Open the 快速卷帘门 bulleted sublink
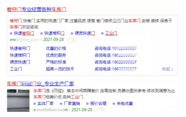The height and width of the screenshot is (117, 186). pyautogui.click(x=24, y=33)
